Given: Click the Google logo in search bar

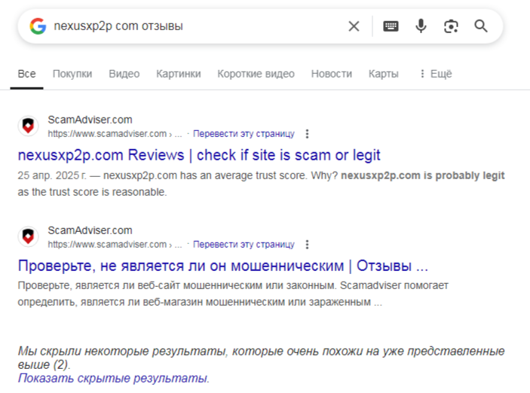Looking at the screenshot, I should click(38, 26).
